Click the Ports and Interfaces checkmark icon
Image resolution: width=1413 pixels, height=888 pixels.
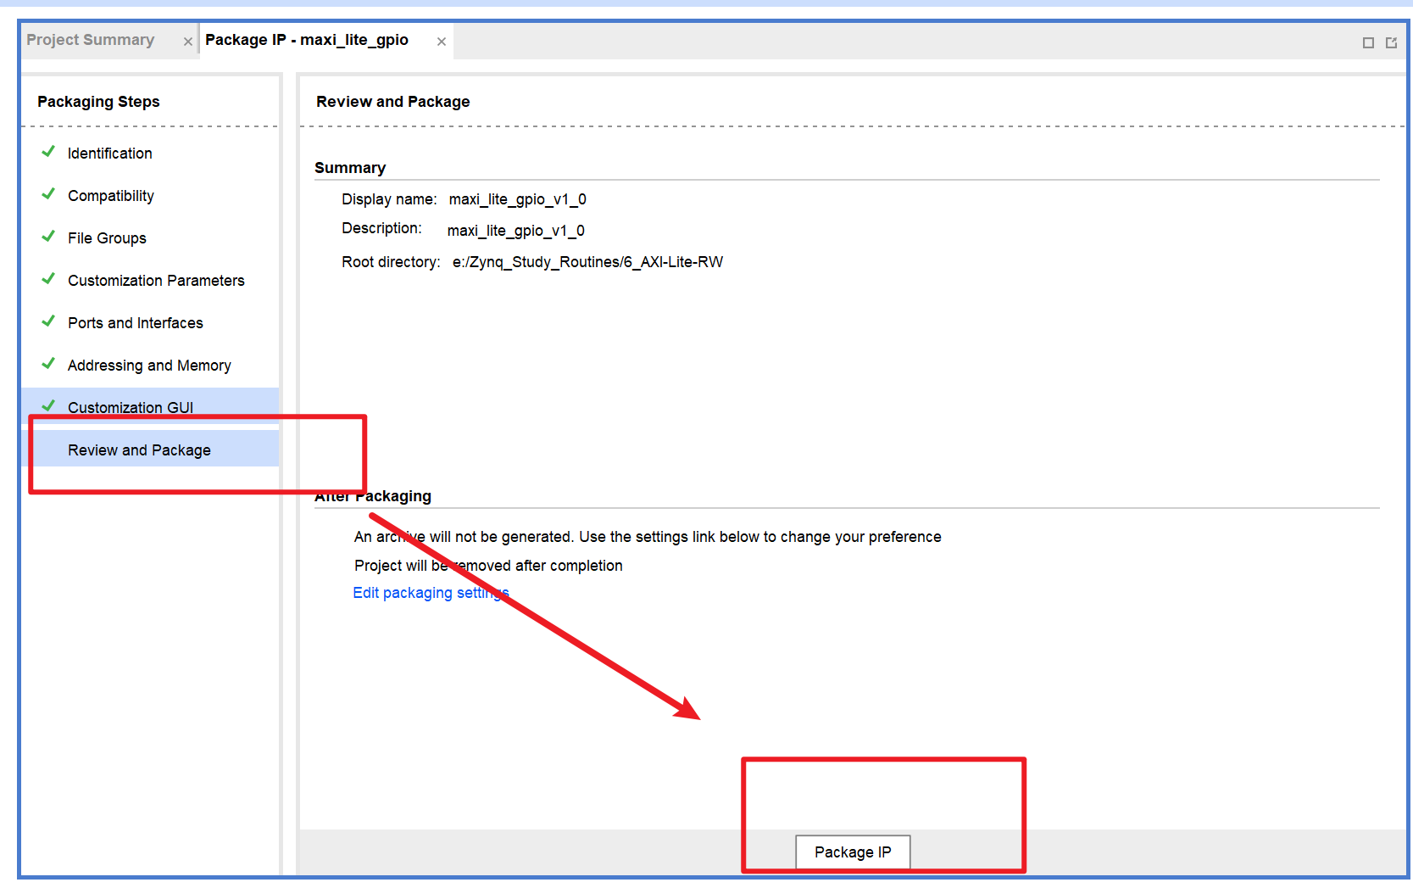pos(48,321)
